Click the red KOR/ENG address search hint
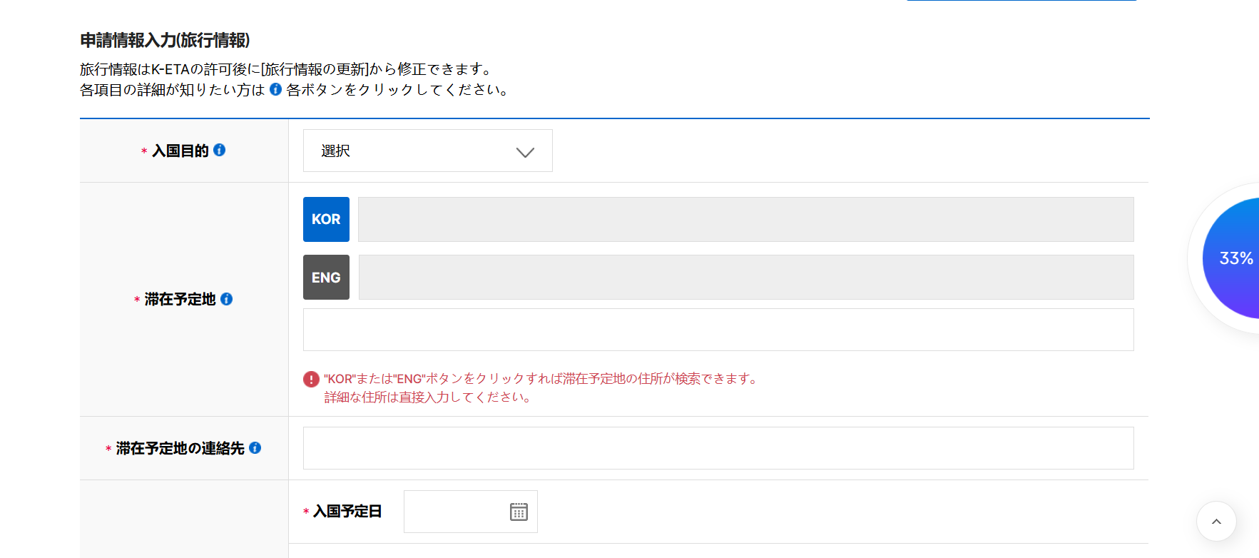The height and width of the screenshot is (558, 1259). [x=539, y=379]
